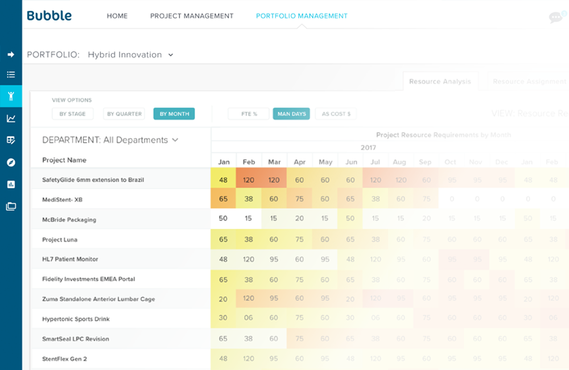Open the chat messages icon

(x=556, y=17)
